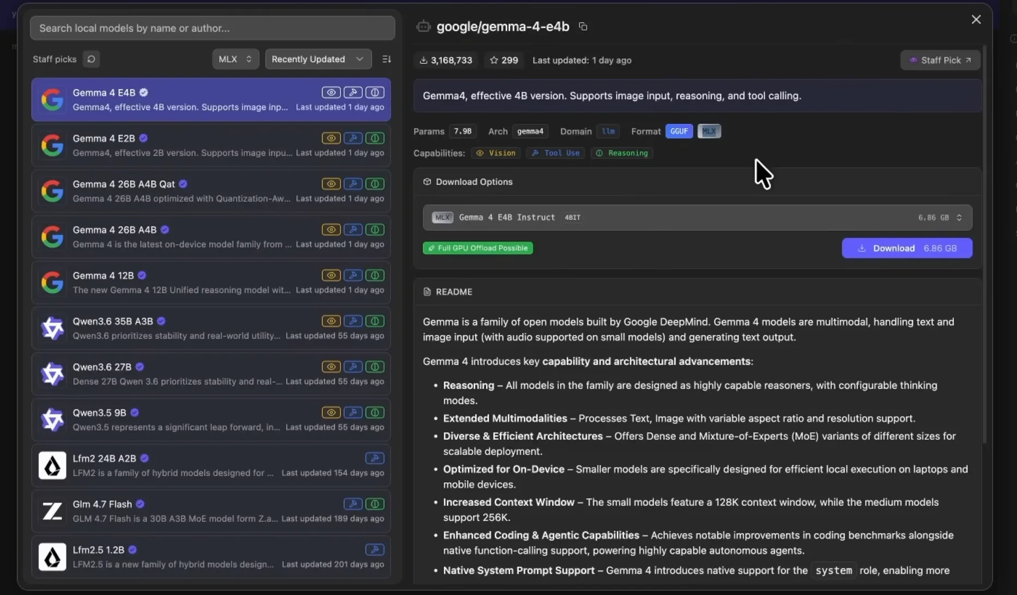The height and width of the screenshot is (595, 1017).
Task: Click the Staff picks label
Action: pos(54,59)
